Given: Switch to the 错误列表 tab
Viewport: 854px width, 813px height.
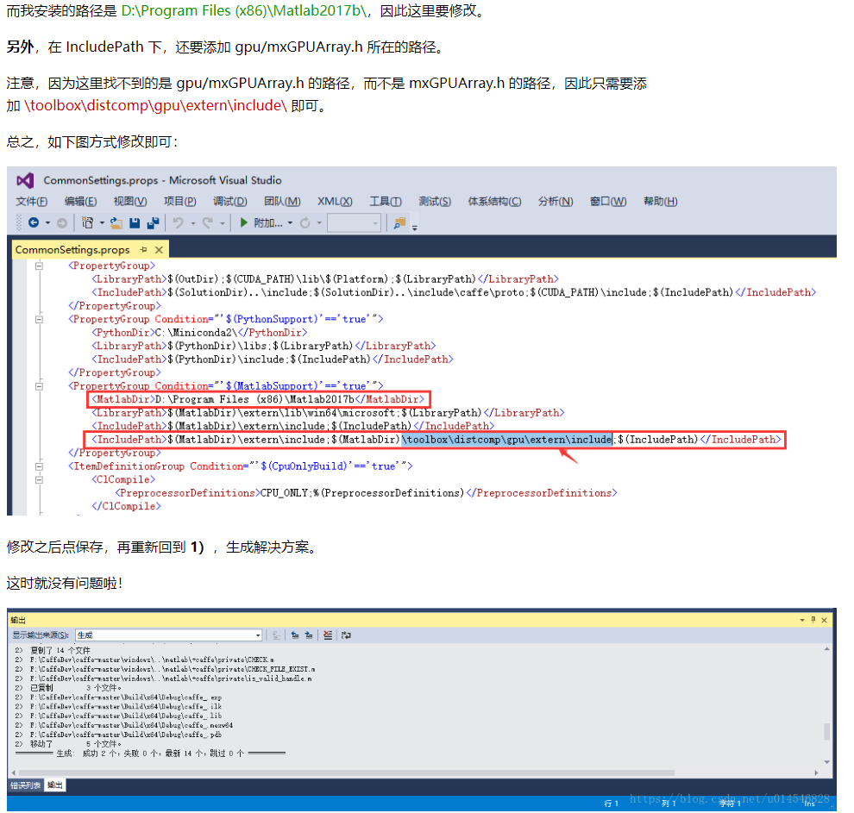Looking at the screenshot, I should point(26,785).
